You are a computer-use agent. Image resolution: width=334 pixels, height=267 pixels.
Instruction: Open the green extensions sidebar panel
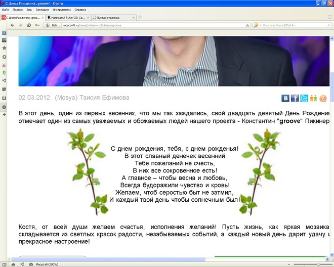[x=4, y=73]
